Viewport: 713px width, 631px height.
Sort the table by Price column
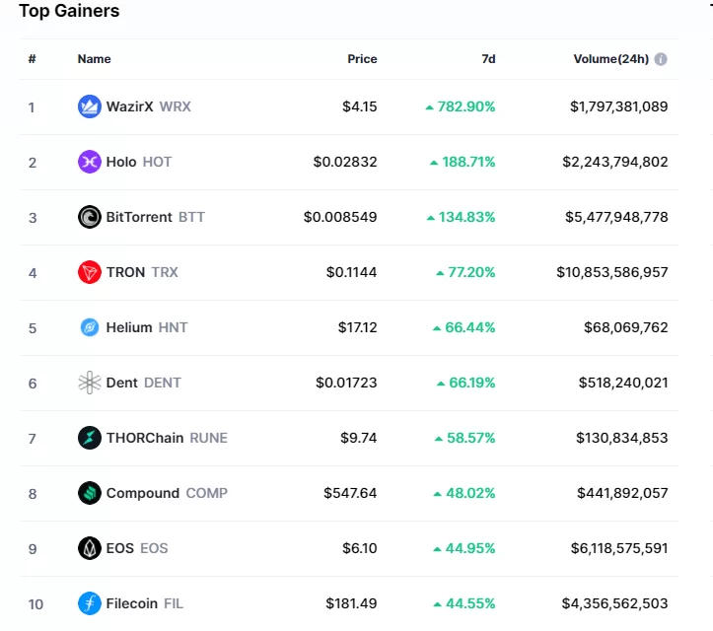click(362, 59)
